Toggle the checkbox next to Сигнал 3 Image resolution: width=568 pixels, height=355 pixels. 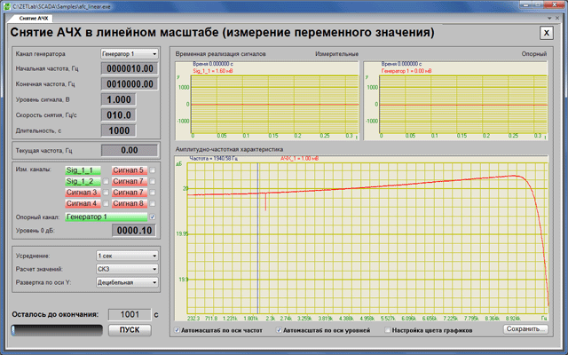pos(106,193)
